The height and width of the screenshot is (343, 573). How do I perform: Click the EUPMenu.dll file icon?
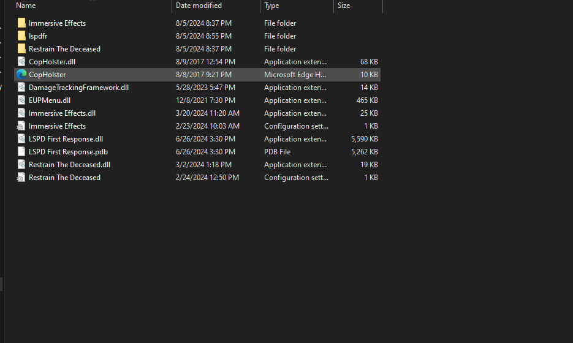tap(21, 100)
